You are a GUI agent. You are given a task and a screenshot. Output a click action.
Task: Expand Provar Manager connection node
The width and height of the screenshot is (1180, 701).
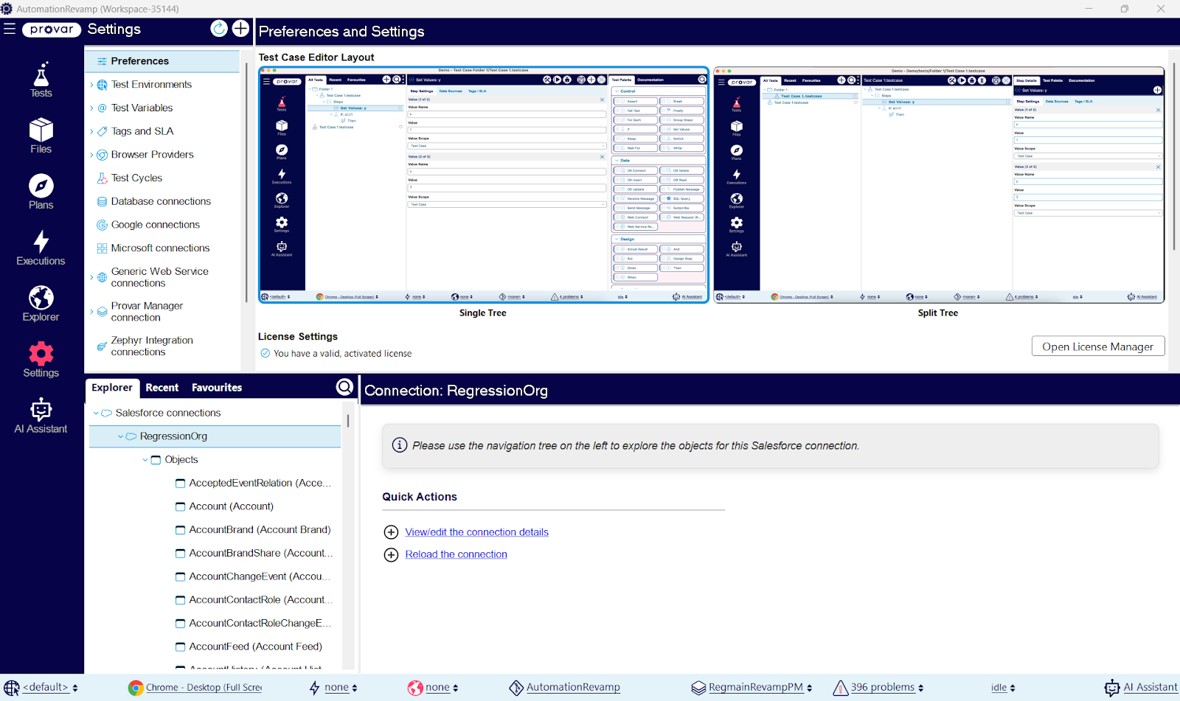pyautogui.click(x=91, y=312)
